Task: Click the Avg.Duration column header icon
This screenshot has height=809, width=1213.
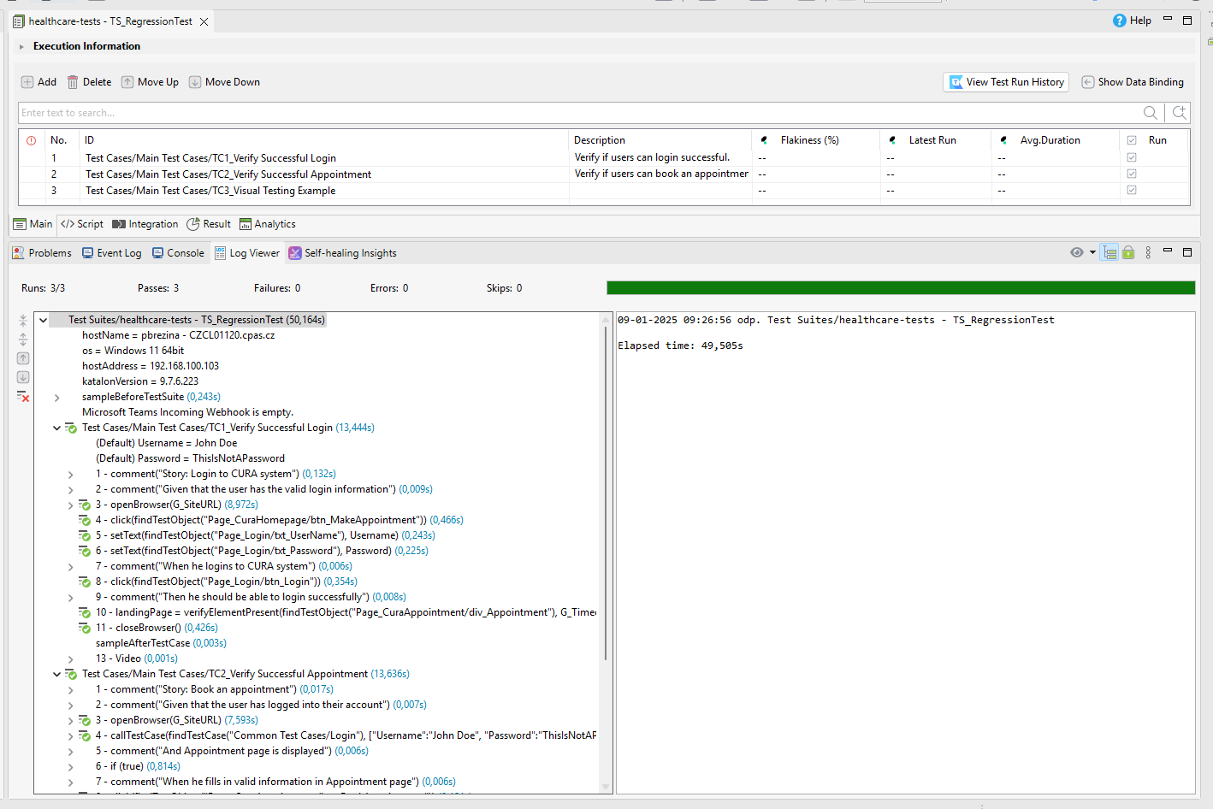Action: click(x=1003, y=140)
